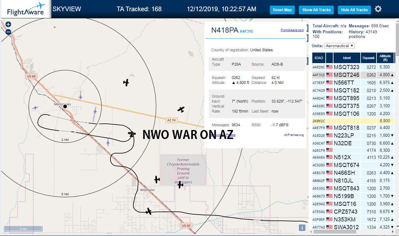Select the MSQT375 row ident
Viewport: 399px width, 236px height.
coord(347,106)
